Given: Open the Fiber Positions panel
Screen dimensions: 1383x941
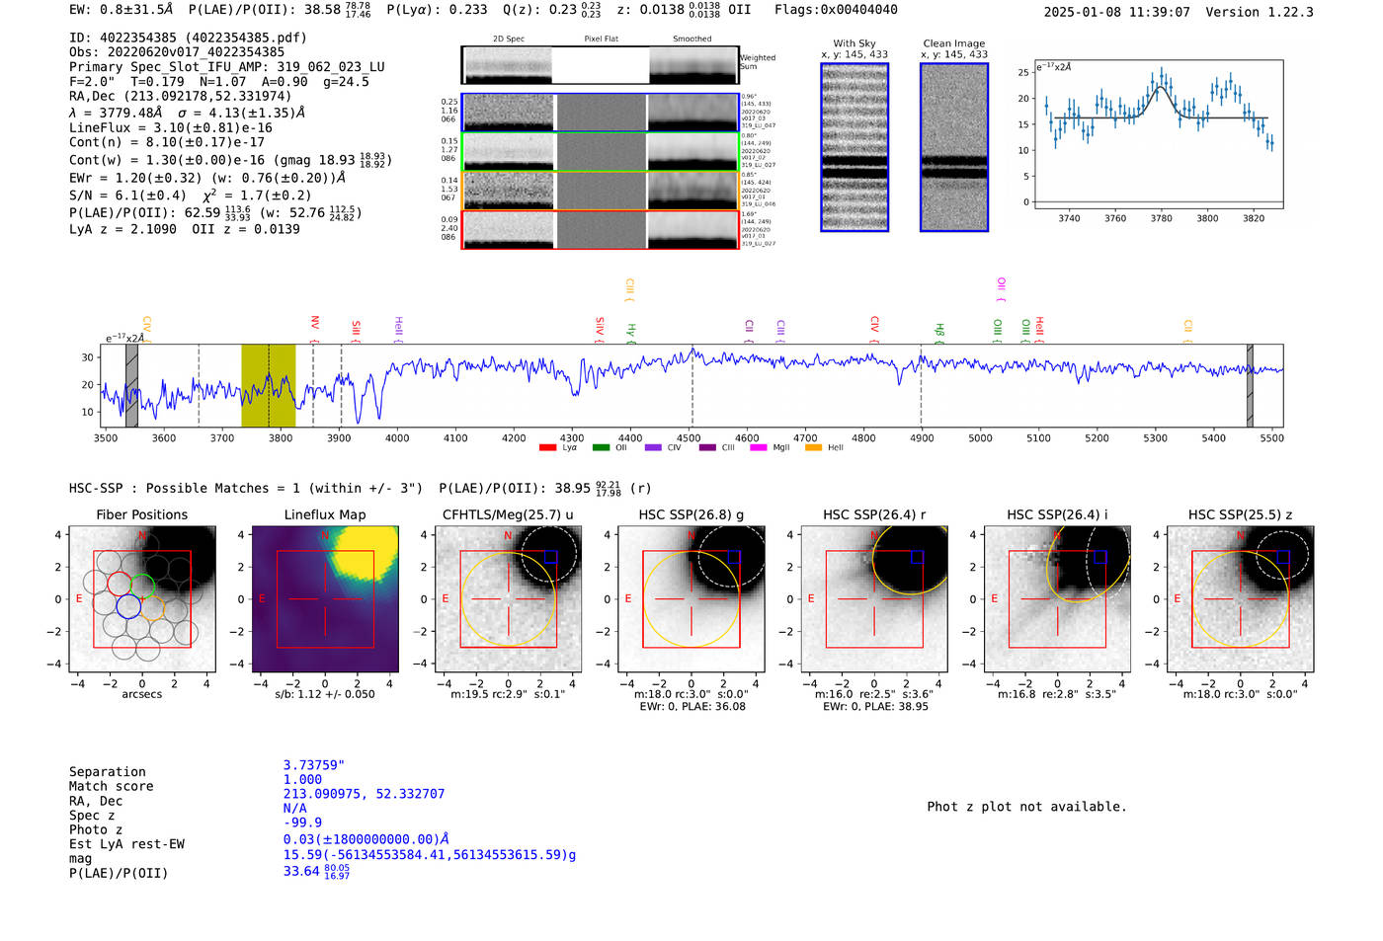Looking at the screenshot, I should (142, 598).
